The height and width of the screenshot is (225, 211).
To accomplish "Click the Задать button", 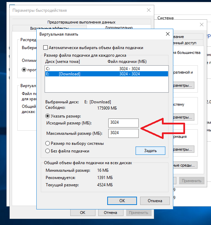I will [x=150, y=151].
